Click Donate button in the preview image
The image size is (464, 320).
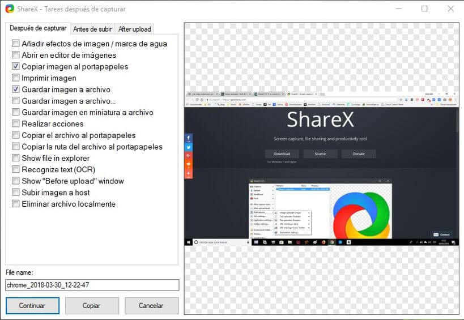359,154
